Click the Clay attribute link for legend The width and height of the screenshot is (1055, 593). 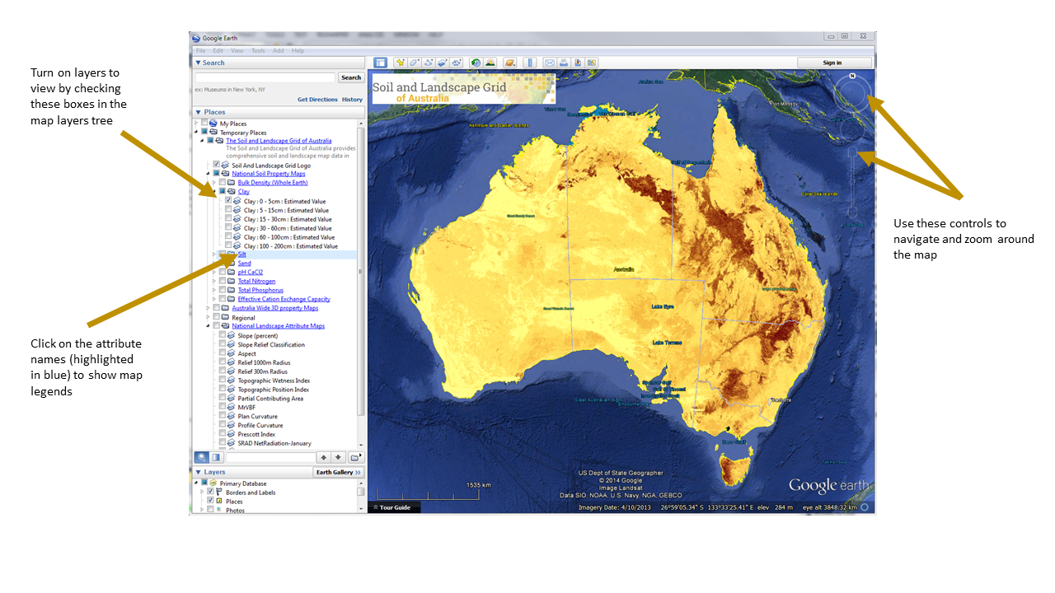[x=244, y=192]
